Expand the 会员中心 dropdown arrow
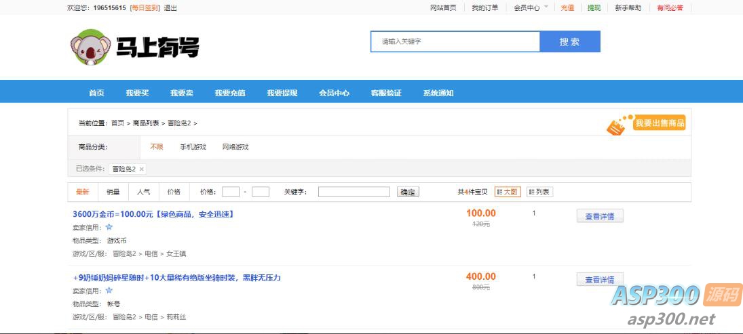This screenshot has height=334, width=743. [x=546, y=7]
